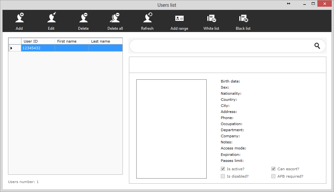Sort by Last name column header
Screen dimensions: 334x192
[x=105, y=41]
